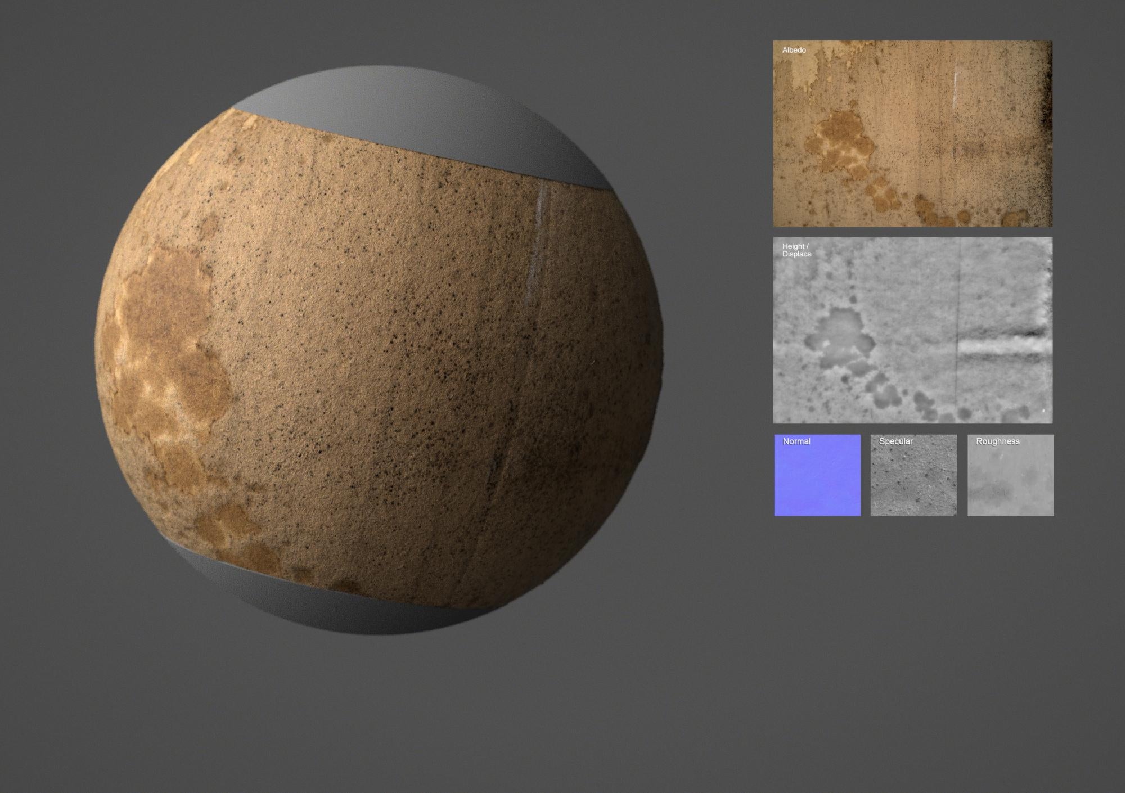Click the 'Roughness' label text
Screen dimensions: 1125x793
[997, 441]
